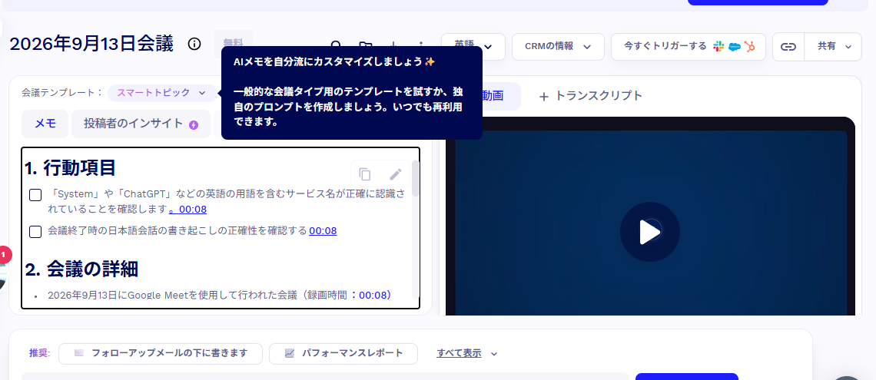This screenshot has width=876, height=380.
Task: Click the フォローアップメールの下に書きます suggestion
Action: (161, 353)
